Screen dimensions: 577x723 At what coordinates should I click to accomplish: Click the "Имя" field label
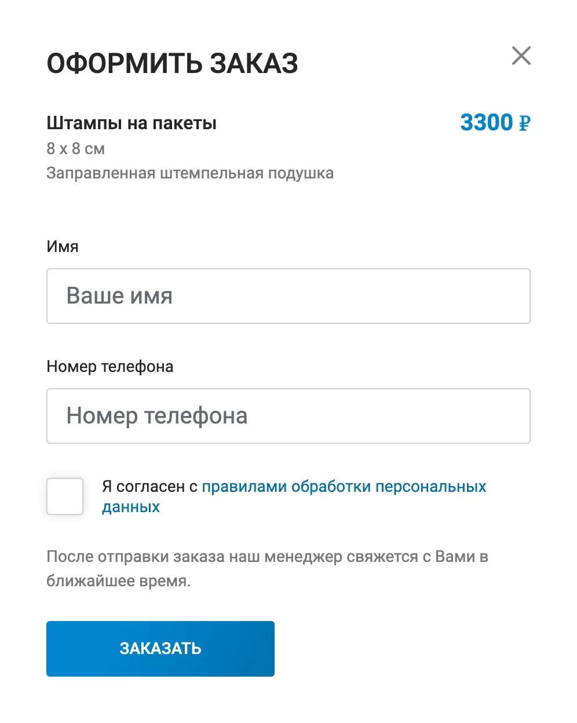point(62,247)
